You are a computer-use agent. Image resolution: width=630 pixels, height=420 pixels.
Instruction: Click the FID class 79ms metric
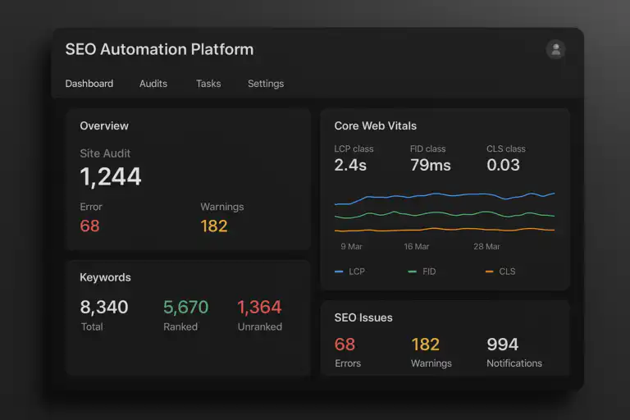[x=431, y=165]
